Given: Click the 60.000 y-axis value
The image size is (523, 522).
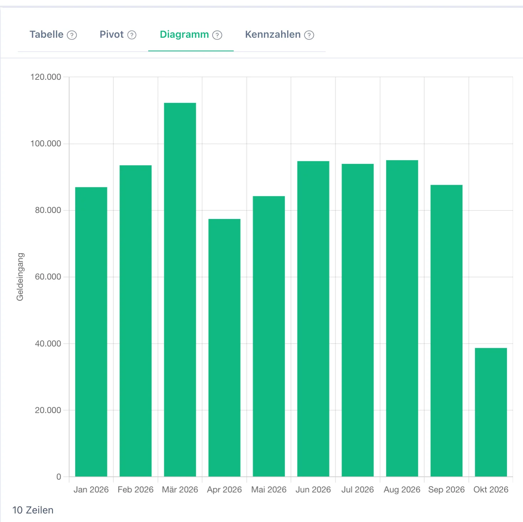Looking at the screenshot, I should [x=48, y=277].
